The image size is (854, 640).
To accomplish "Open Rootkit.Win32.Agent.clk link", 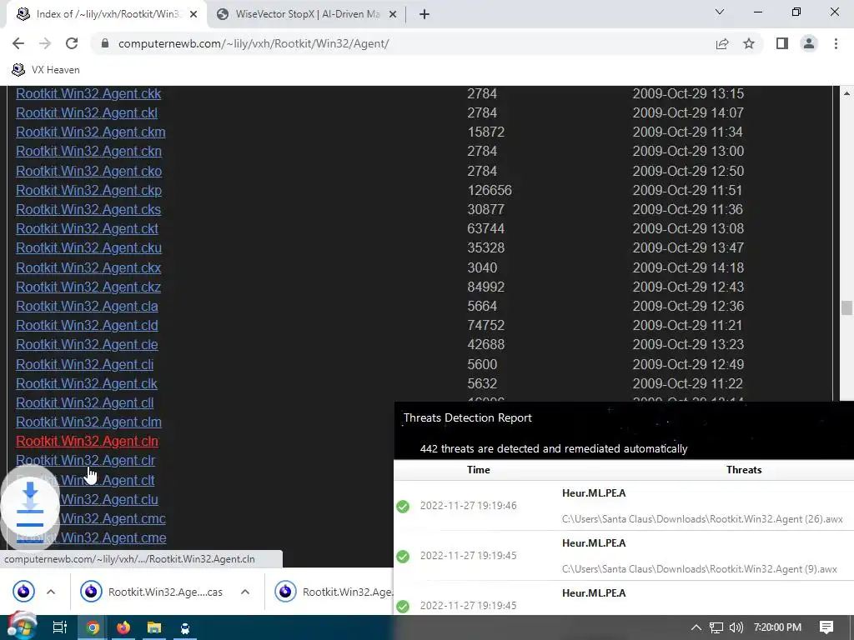I will pyautogui.click(x=87, y=383).
